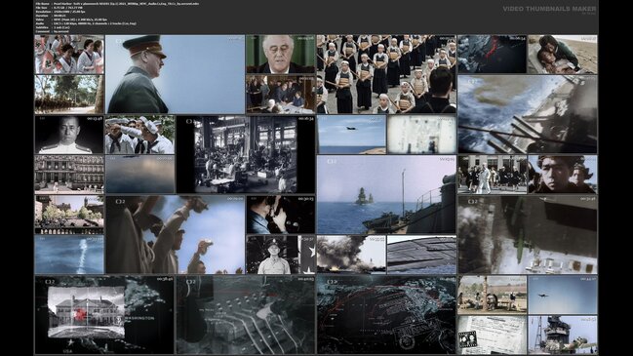This screenshot has height=356, width=633.
Task: Open thumbnail of women marching with wooden rifles
Action: click(x=386, y=74)
